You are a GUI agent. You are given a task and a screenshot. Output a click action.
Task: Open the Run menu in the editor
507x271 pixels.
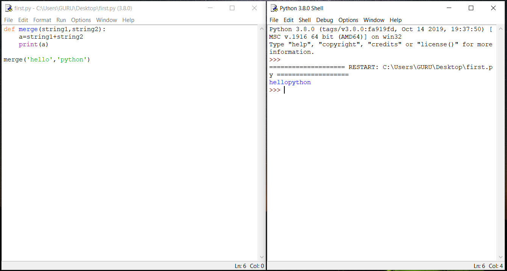coord(61,20)
